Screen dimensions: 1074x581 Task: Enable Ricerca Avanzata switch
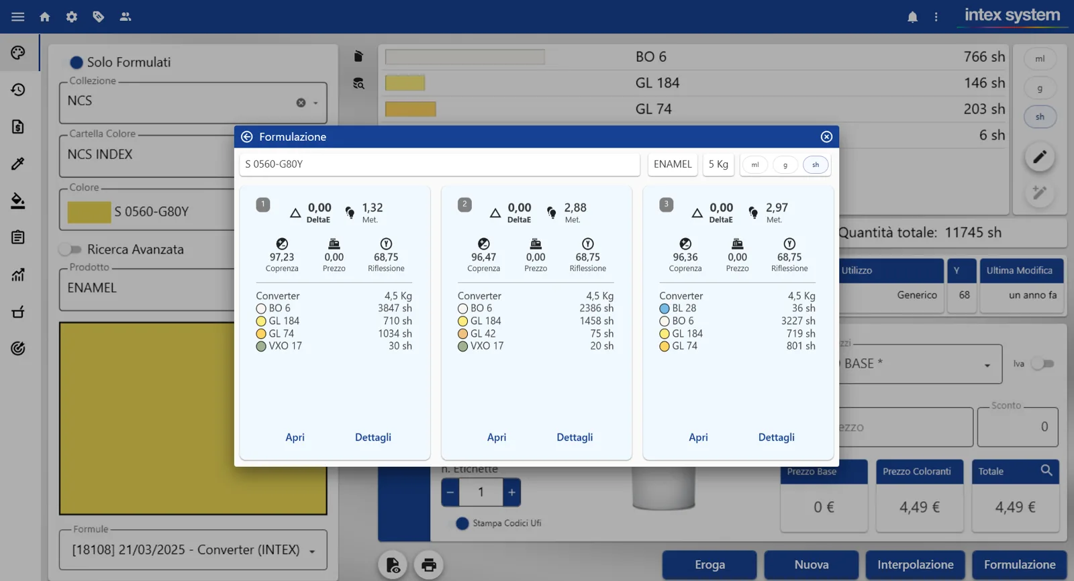click(x=70, y=250)
